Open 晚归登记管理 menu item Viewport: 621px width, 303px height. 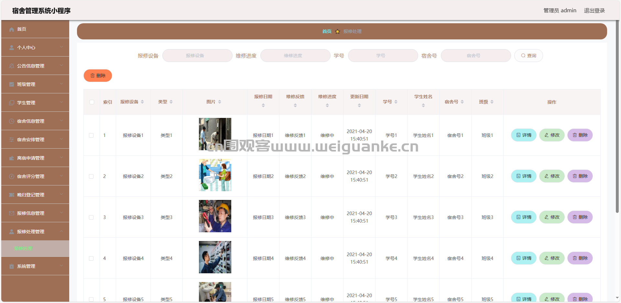pyautogui.click(x=35, y=195)
